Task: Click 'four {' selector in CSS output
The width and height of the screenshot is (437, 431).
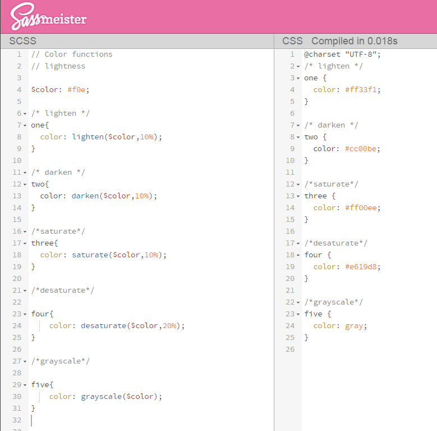Action: [318, 255]
